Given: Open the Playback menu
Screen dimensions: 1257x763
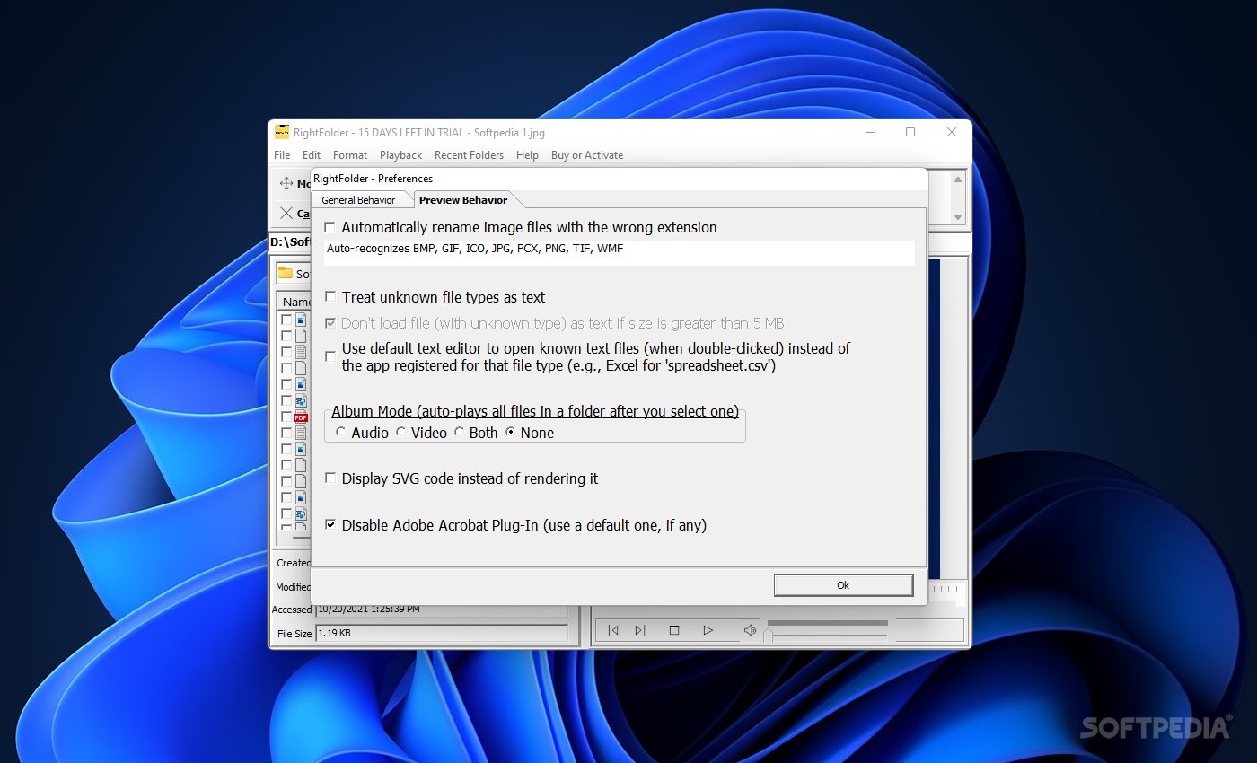Looking at the screenshot, I should [x=400, y=155].
